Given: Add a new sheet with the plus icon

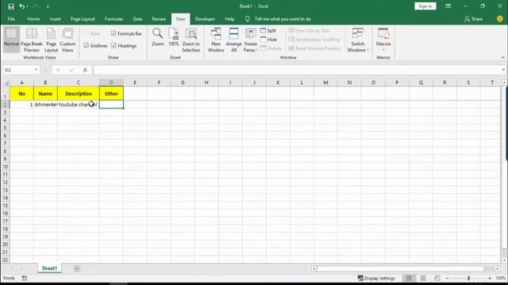Looking at the screenshot, I should click(x=77, y=268).
